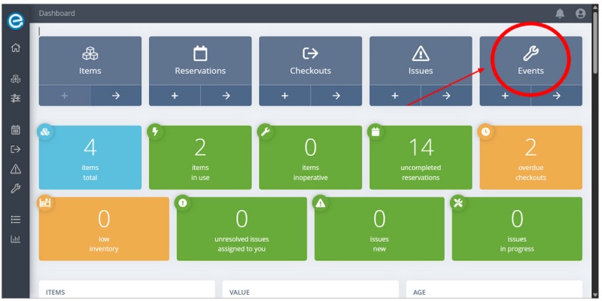Click the wrench badge on items inoperative tile
The image size is (602, 301).
[266, 132]
